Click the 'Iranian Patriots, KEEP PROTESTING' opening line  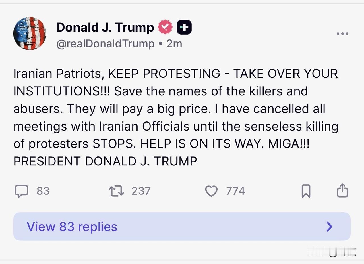click(117, 74)
